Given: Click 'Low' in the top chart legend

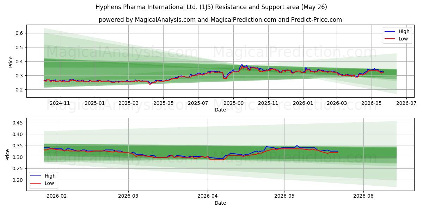Looking at the screenshot, I should (x=403, y=39).
